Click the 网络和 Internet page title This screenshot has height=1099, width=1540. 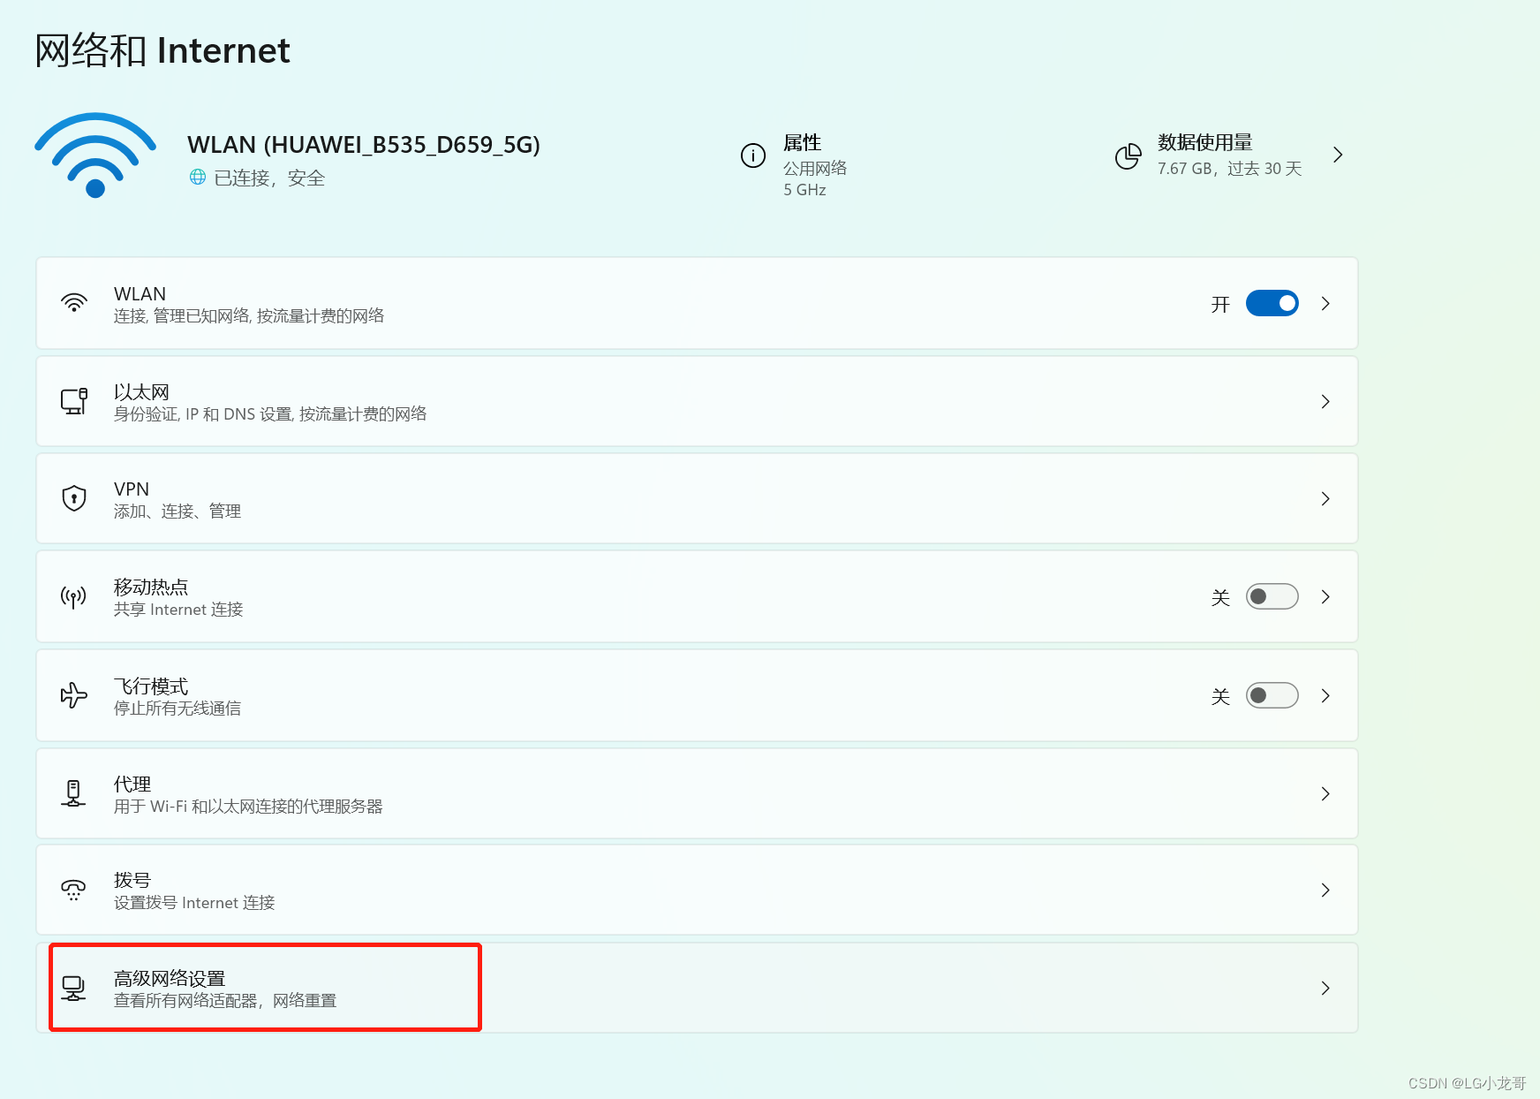click(x=162, y=50)
